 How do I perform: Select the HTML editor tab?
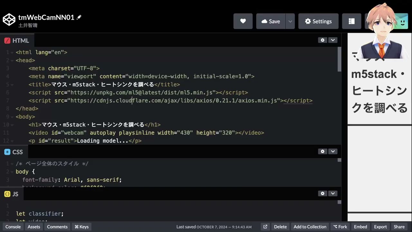point(17,41)
